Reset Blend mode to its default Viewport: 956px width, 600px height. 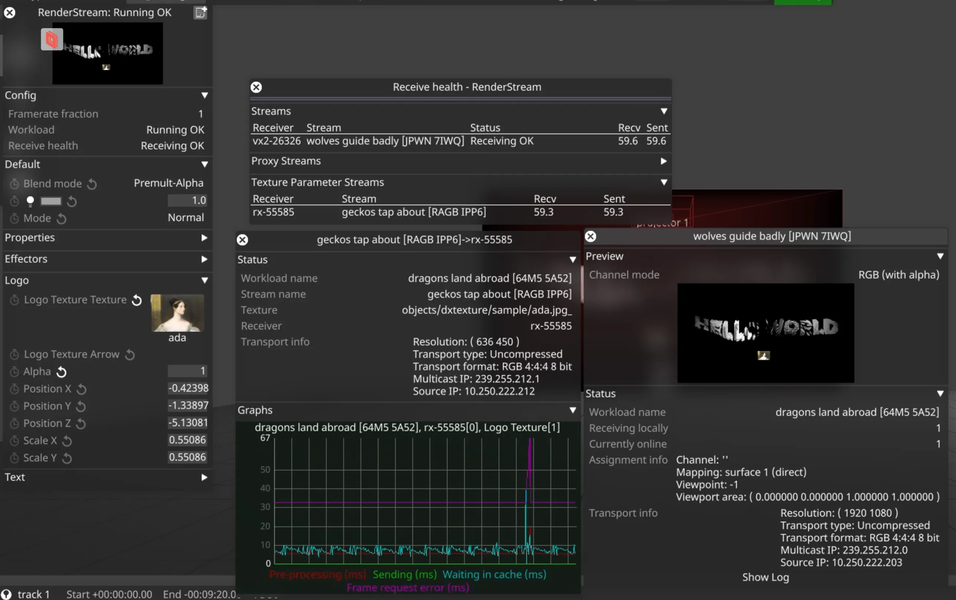pos(92,184)
